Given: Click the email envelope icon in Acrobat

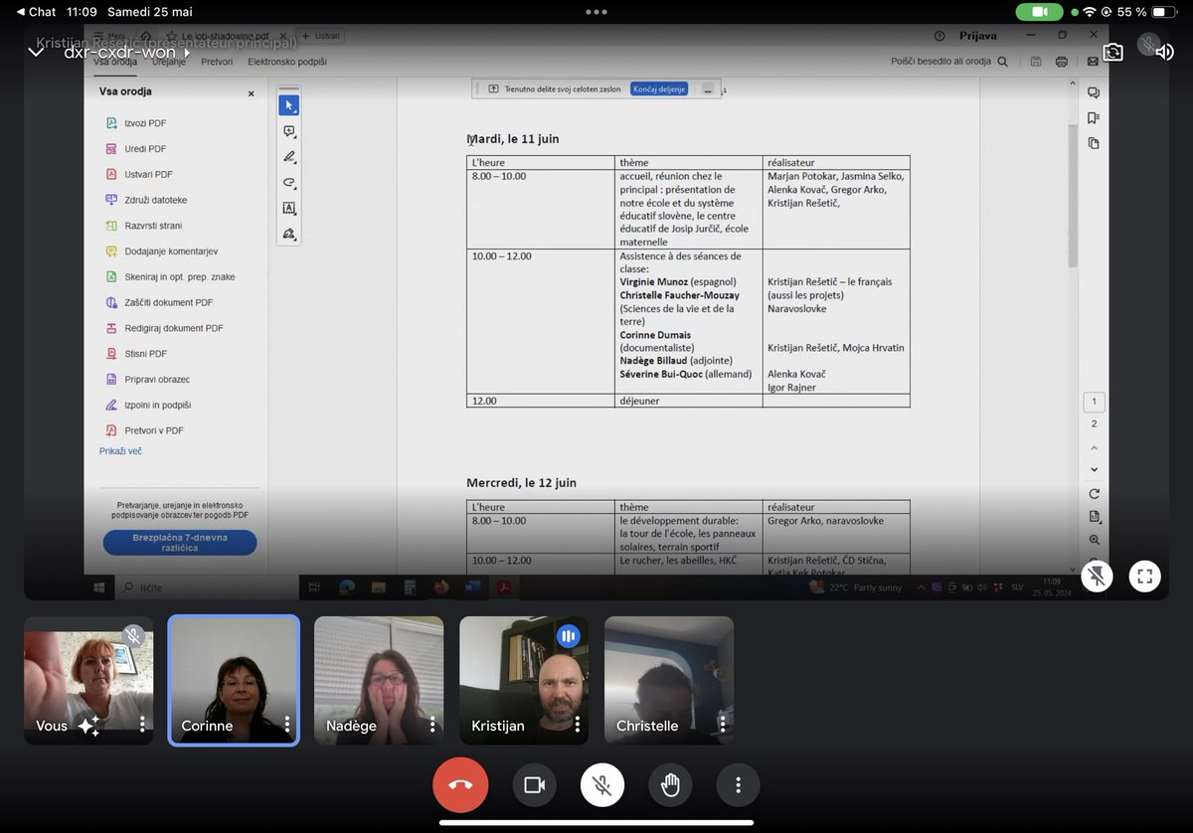Looking at the screenshot, I should coord(1093,62).
